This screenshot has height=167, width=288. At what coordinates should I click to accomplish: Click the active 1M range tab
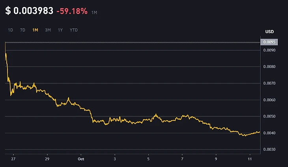[x=36, y=30]
